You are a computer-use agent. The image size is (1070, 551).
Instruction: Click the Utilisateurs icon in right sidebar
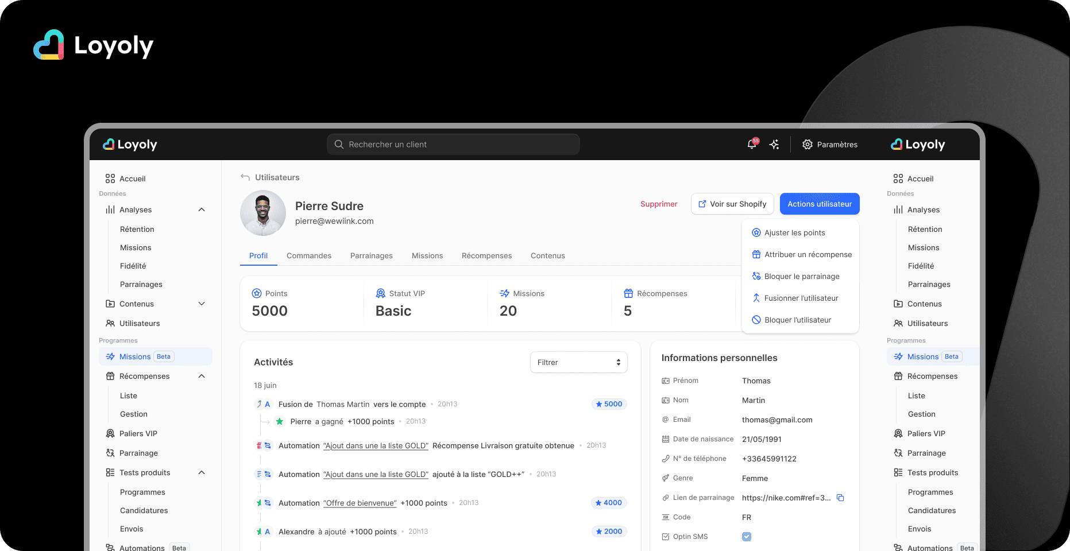click(898, 323)
